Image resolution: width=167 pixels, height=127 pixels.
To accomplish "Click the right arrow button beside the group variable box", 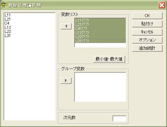I will coord(66,81).
